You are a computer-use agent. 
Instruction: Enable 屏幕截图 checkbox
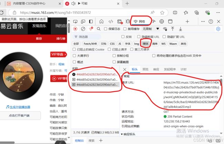tap(114, 62)
